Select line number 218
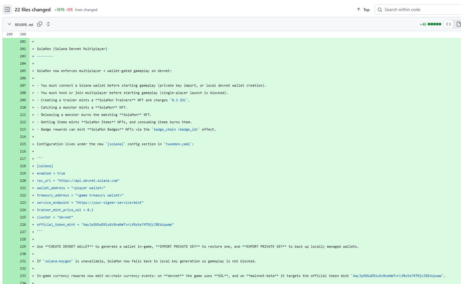The width and height of the screenshot is (461, 284). pos(23,166)
